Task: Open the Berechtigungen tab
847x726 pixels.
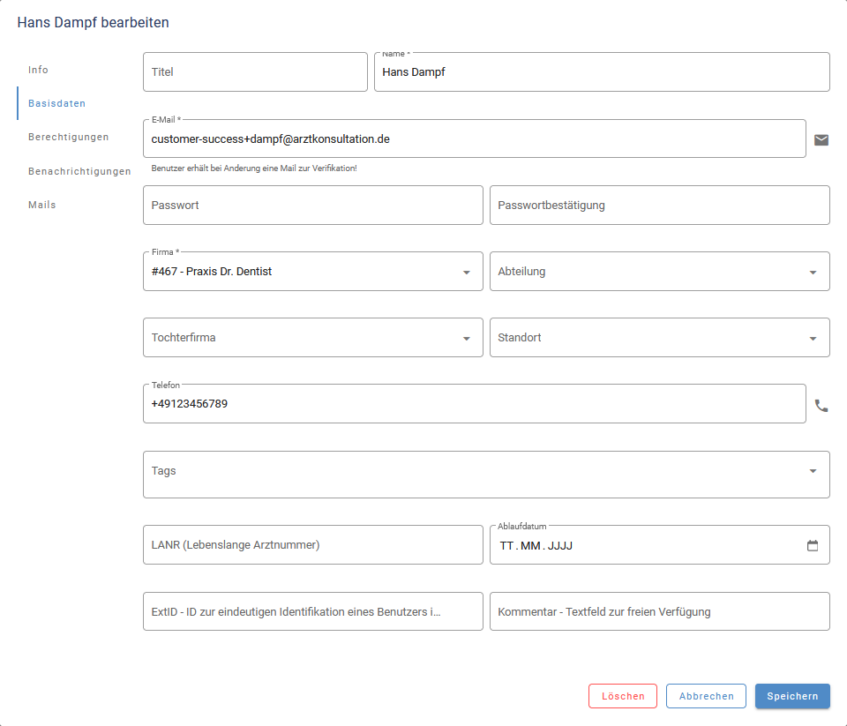Action: click(x=69, y=137)
